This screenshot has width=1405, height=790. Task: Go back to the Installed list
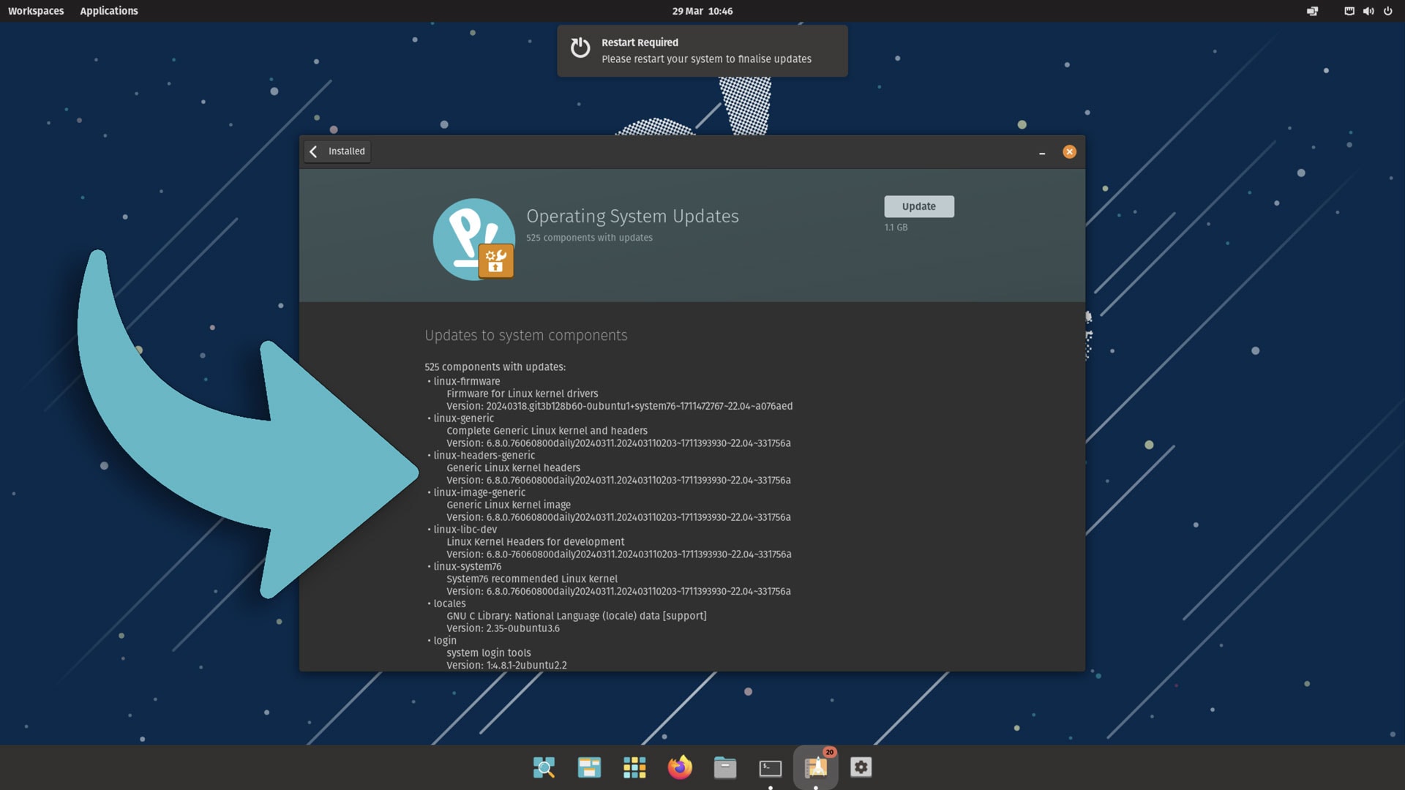337,151
